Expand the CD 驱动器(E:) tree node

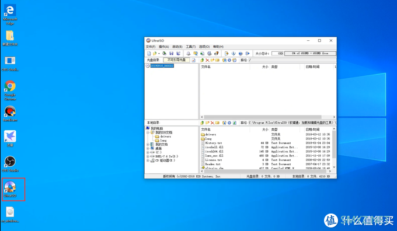click(x=148, y=160)
